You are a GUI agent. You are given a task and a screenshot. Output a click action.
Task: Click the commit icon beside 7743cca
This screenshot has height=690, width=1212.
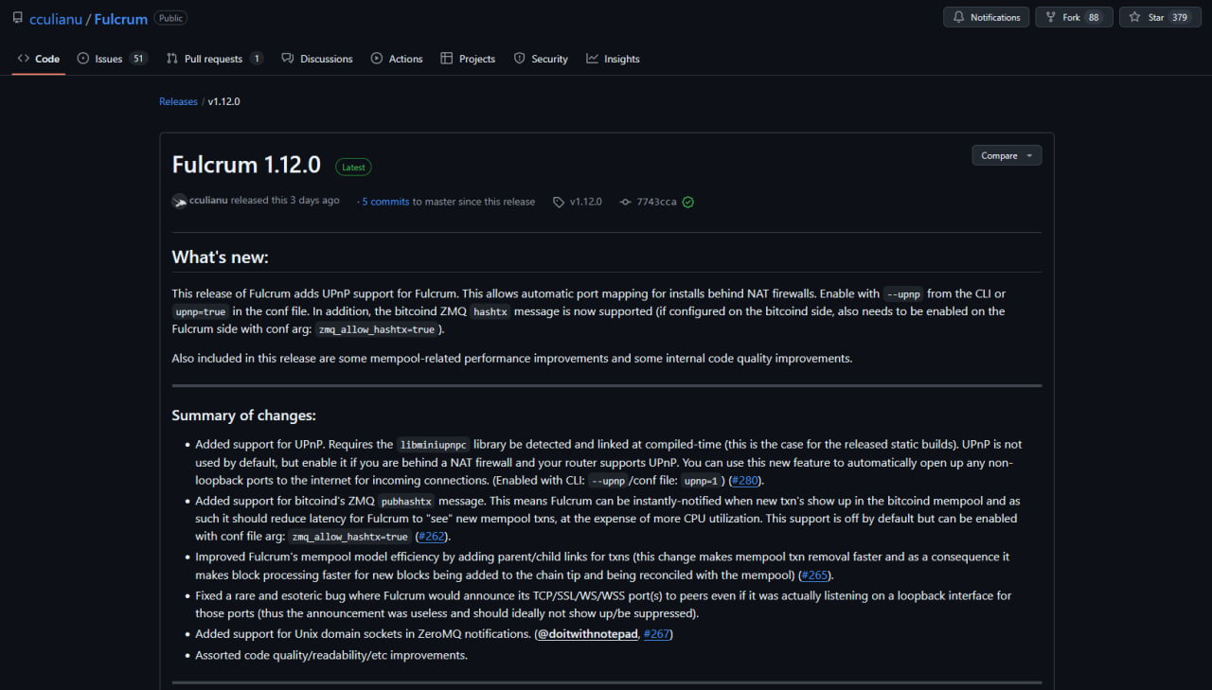(625, 202)
